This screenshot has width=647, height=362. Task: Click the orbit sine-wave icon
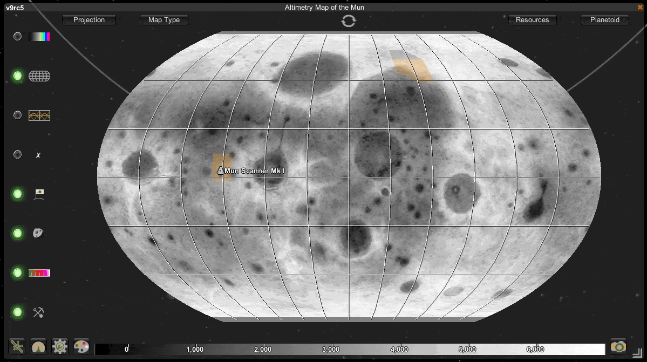pyautogui.click(x=39, y=115)
